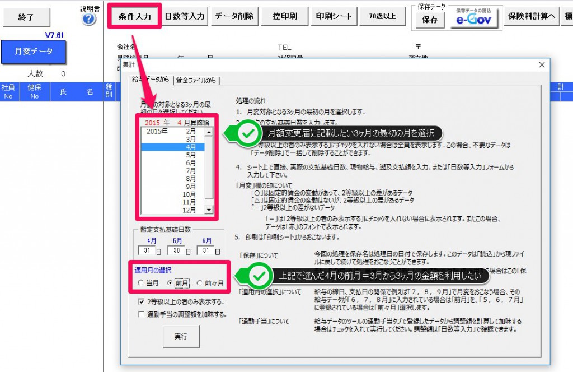573x372 pixels.
Task: Click the 終了 button
Action: [26, 17]
